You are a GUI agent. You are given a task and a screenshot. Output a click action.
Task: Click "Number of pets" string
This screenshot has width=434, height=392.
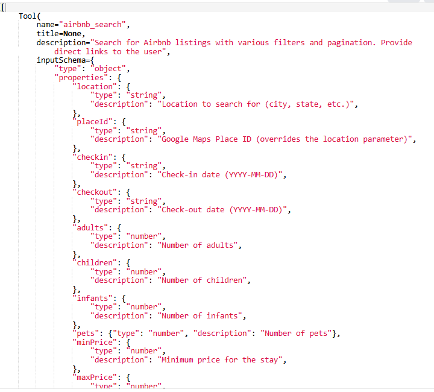pos(296,334)
